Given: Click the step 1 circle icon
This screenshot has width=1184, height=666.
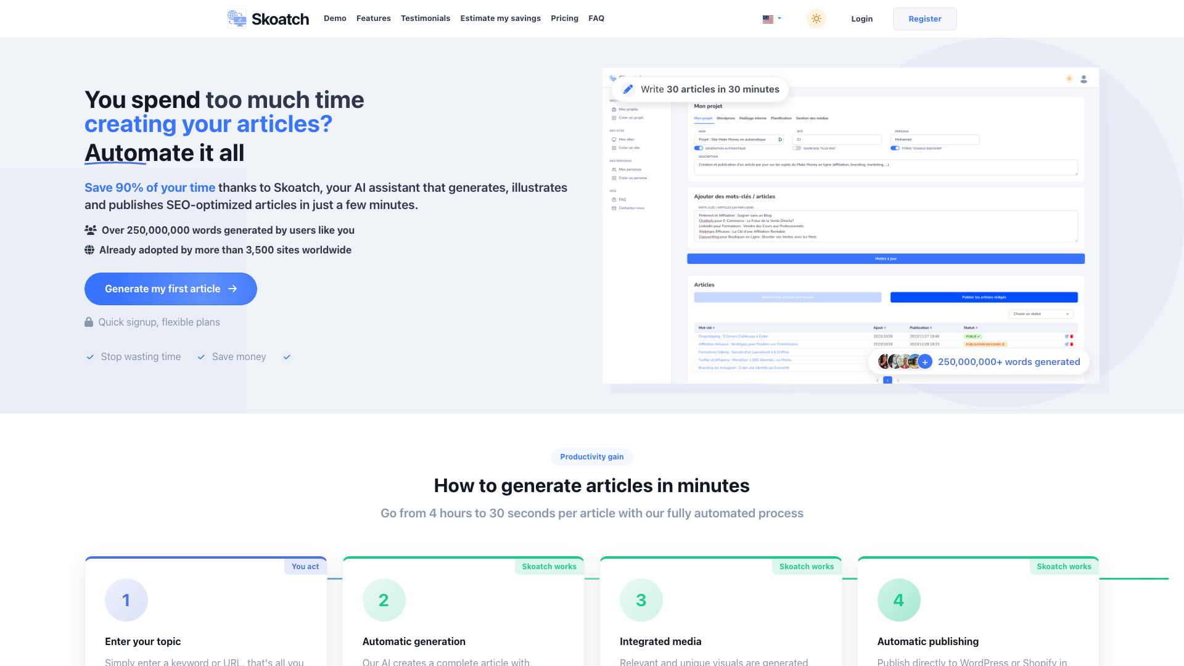Looking at the screenshot, I should coord(126,600).
